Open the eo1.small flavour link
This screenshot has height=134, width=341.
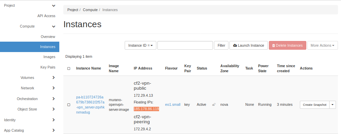[x=173, y=104]
